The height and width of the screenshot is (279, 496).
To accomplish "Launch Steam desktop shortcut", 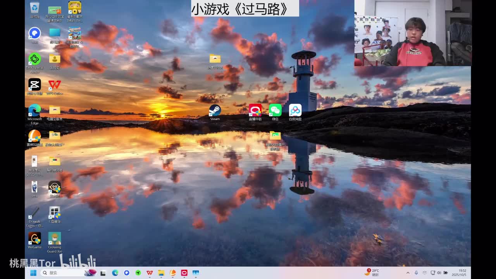I will (x=215, y=112).
